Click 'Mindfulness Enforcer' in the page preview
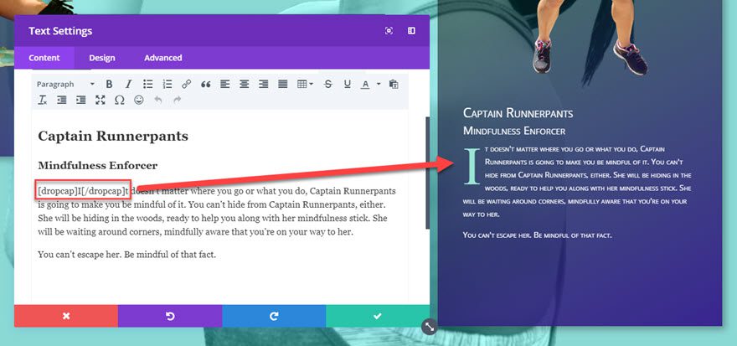 coord(514,132)
